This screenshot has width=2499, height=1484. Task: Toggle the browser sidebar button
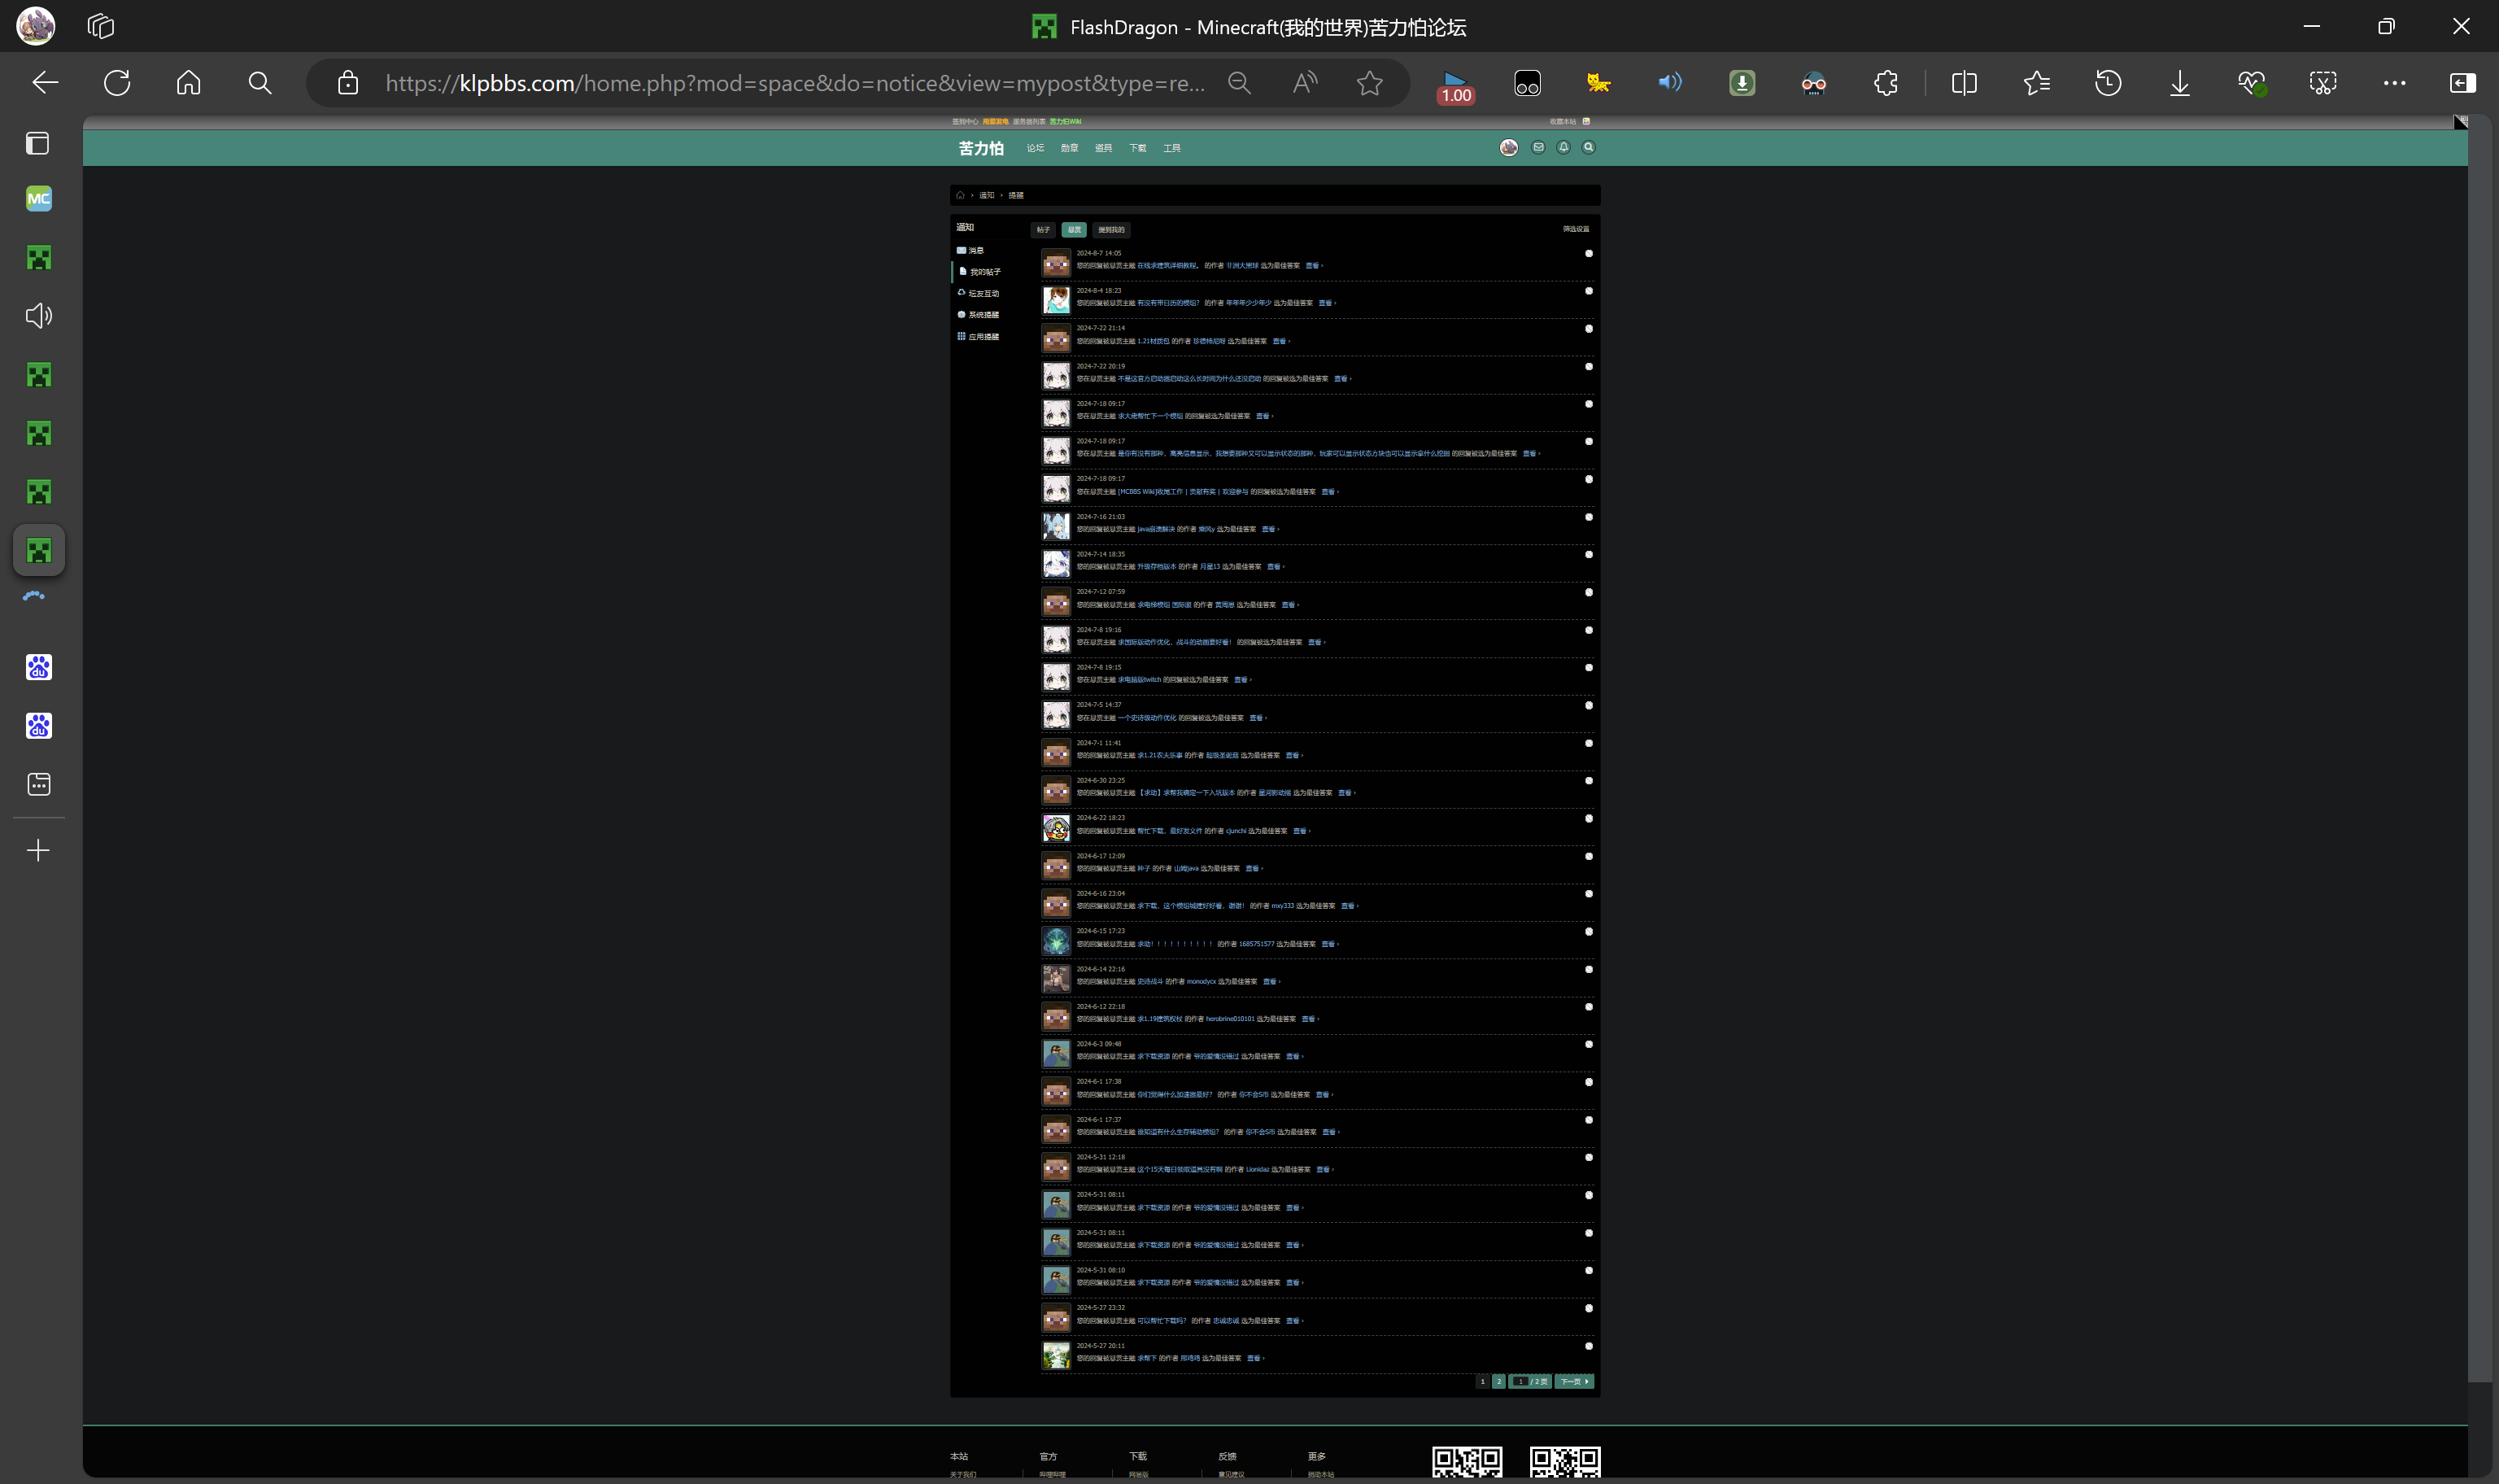(2463, 83)
